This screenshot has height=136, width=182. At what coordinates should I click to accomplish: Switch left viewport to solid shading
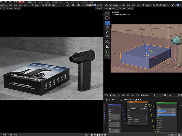coord(90,5)
